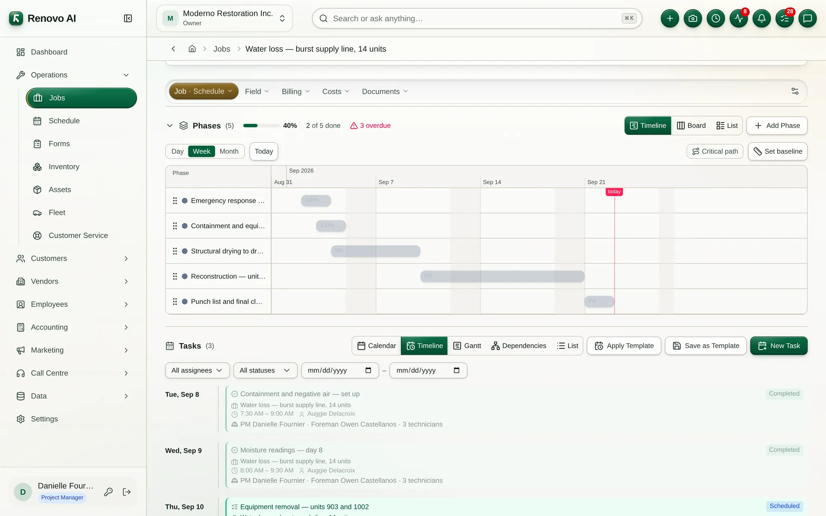Open the chat messages icon

pyautogui.click(x=807, y=19)
